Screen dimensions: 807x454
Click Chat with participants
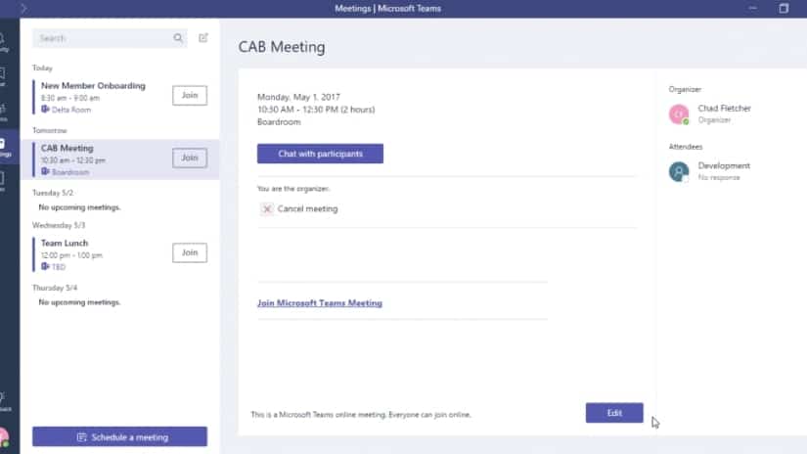click(320, 154)
